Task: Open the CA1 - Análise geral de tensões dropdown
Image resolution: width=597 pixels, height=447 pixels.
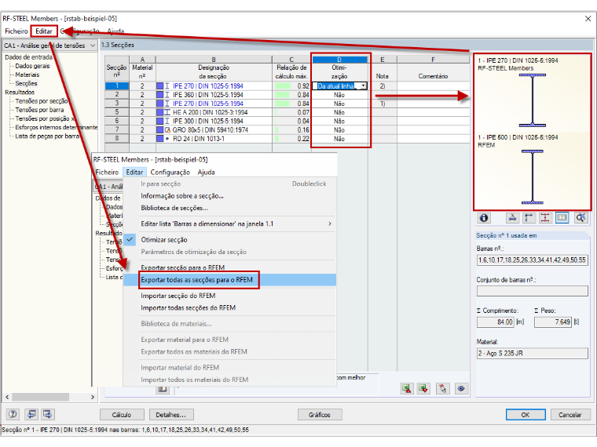Action: point(93,45)
